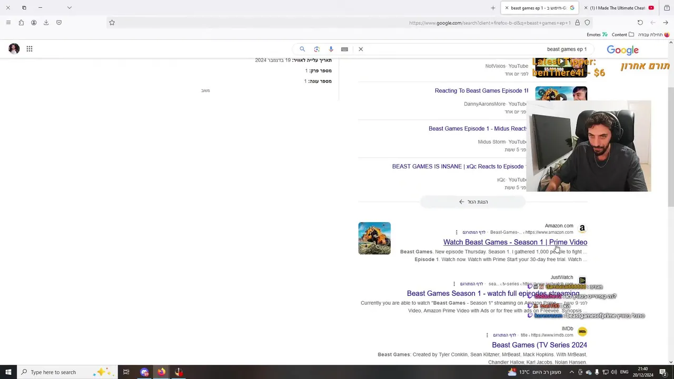Open the תחילת עבודה Firefox bookmark
Image resolution: width=674 pixels, height=379 pixels.
point(653,35)
